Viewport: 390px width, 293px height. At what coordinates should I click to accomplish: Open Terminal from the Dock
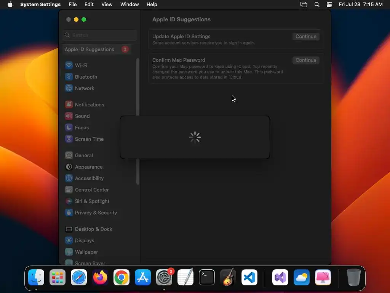(207, 277)
